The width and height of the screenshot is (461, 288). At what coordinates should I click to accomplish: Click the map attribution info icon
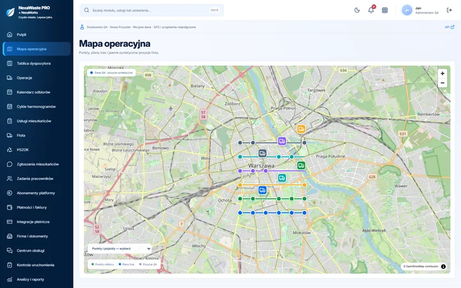click(x=443, y=266)
